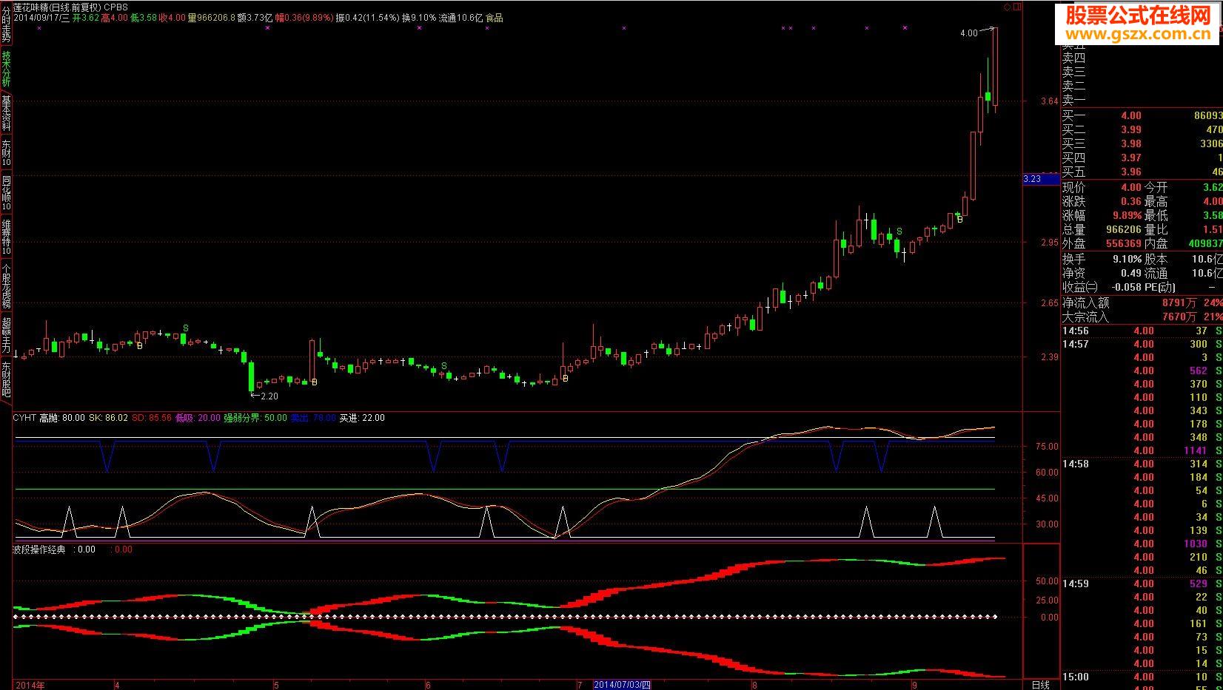Open the 超赢主力 side tab

coord(6,334)
